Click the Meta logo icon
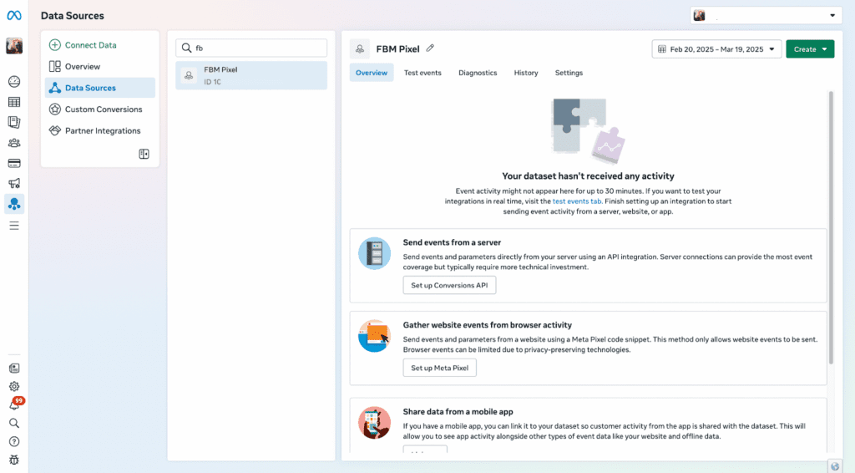The image size is (855, 473). pyautogui.click(x=14, y=16)
